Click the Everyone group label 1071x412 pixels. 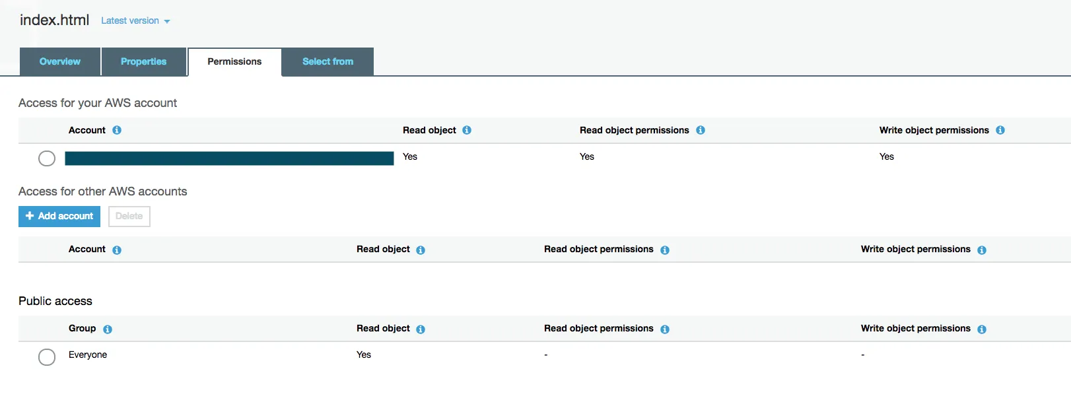tap(88, 355)
